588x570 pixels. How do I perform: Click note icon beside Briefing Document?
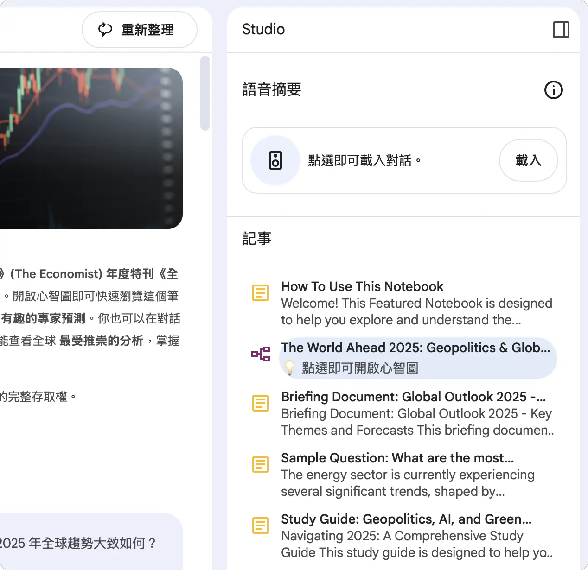tap(261, 403)
